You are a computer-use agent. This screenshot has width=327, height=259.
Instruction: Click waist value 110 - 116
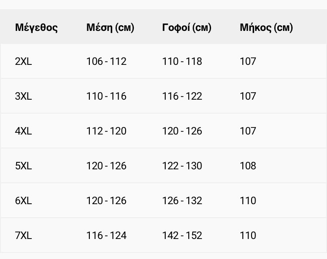106,96
